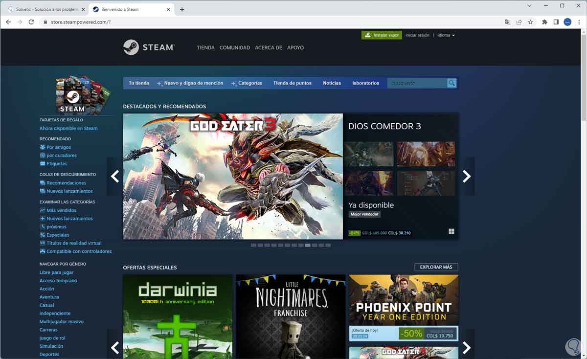The image size is (587, 359).
Task: Click the Instalar vapor button
Action: (382, 35)
